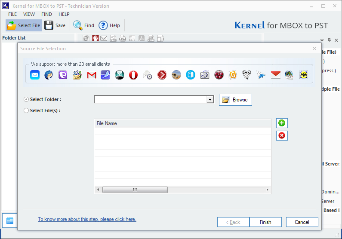Click the RTF export icon in toolbar
This screenshot has width=342, height=239.
click(x=132, y=38)
